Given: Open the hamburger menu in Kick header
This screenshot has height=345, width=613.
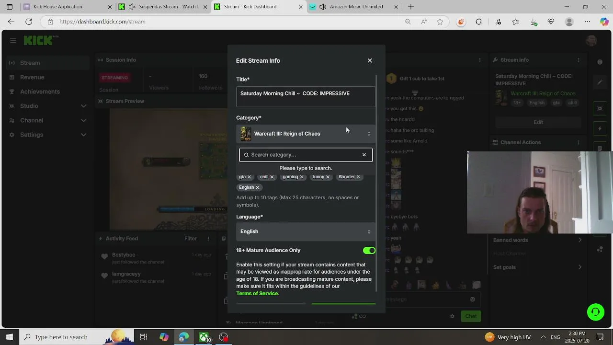Looking at the screenshot, I should (x=13, y=41).
